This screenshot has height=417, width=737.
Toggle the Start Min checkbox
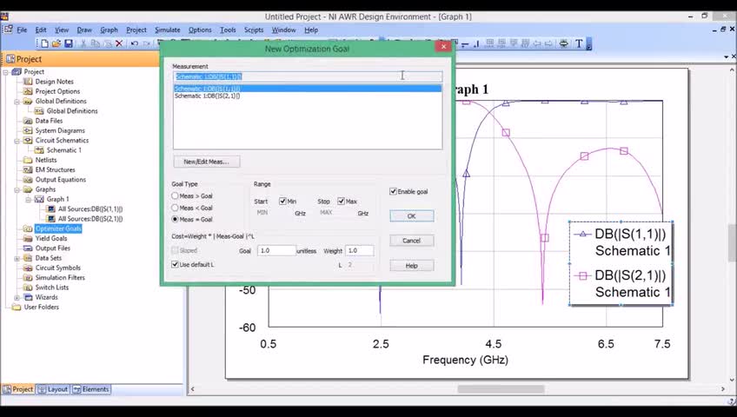pyautogui.click(x=282, y=201)
